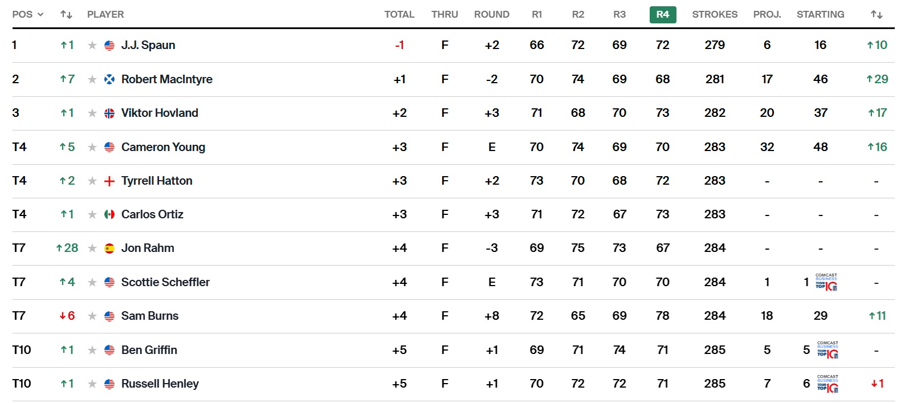Click Comcast Top 10 badge in Russell Henley's row
The image size is (905, 403).
[827, 384]
